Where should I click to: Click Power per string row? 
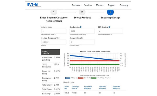coord(51,72)
